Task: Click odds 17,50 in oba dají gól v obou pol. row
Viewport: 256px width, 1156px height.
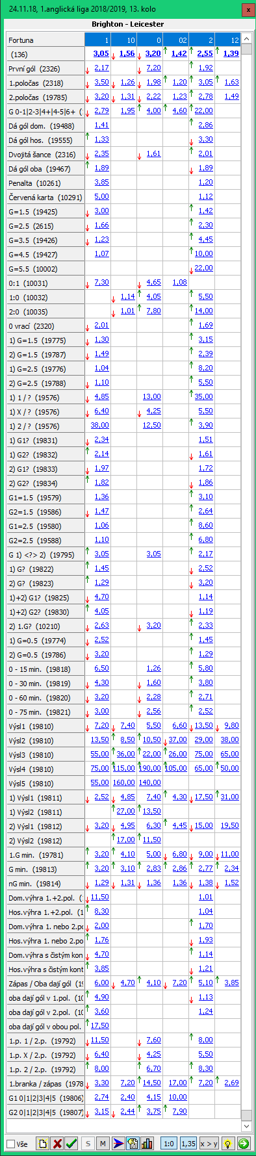Action: (100, 1025)
